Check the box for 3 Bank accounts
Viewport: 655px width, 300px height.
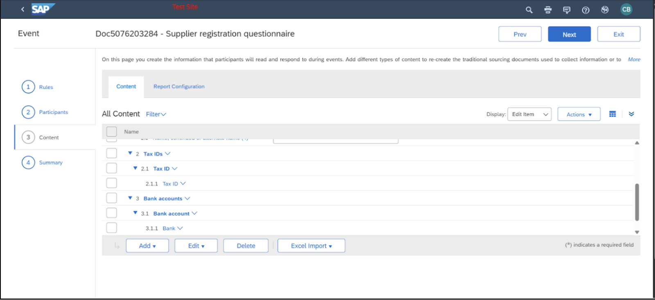coord(111,198)
